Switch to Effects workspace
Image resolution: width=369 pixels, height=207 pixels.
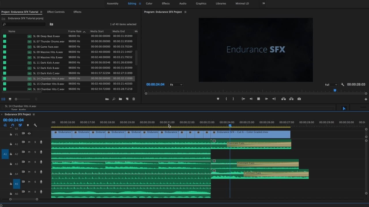(166, 3)
